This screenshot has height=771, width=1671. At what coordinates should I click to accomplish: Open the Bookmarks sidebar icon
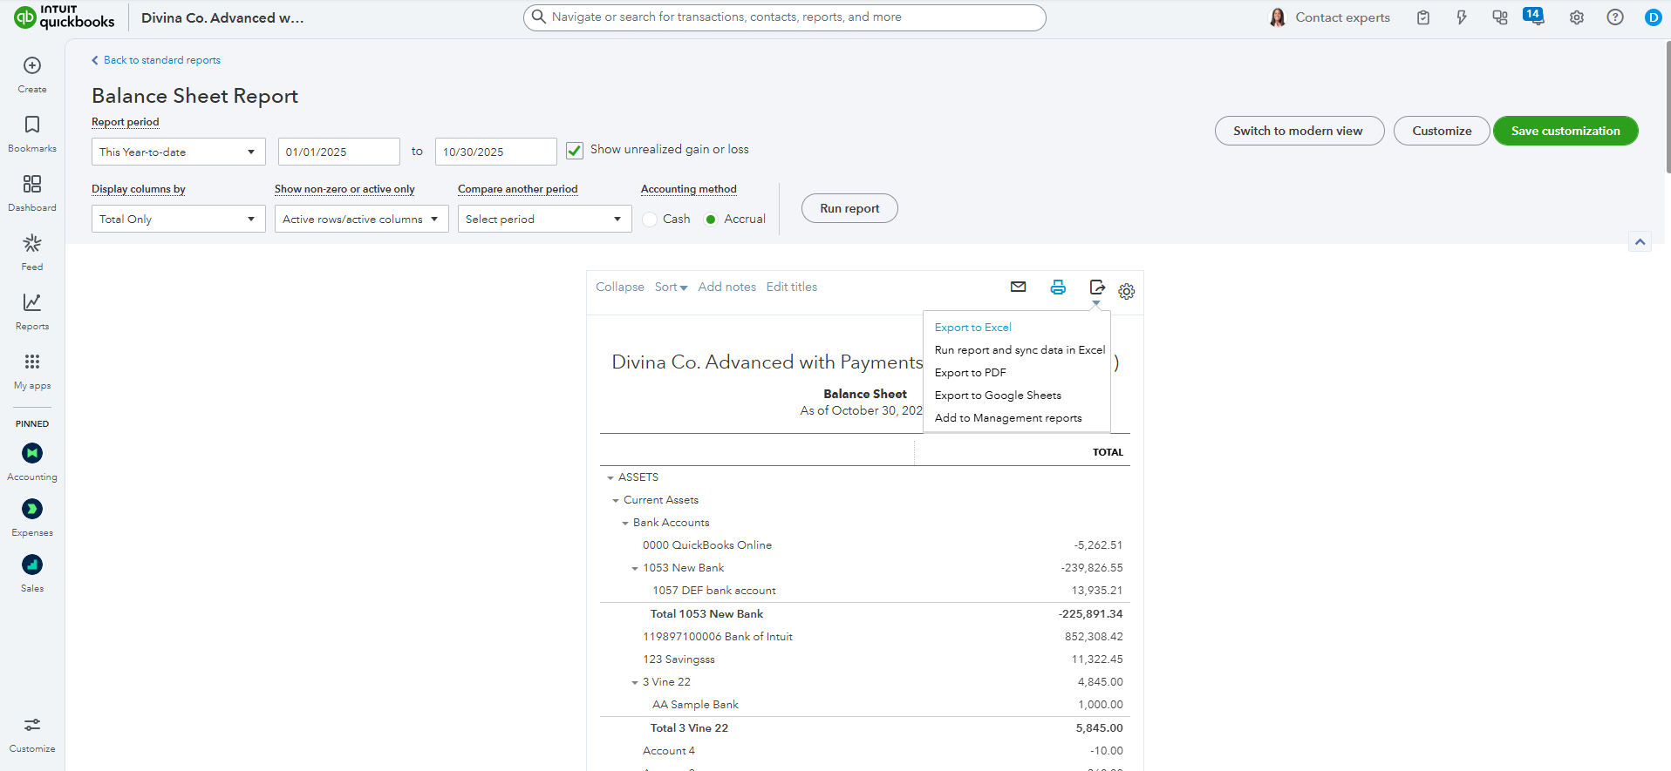click(32, 132)
